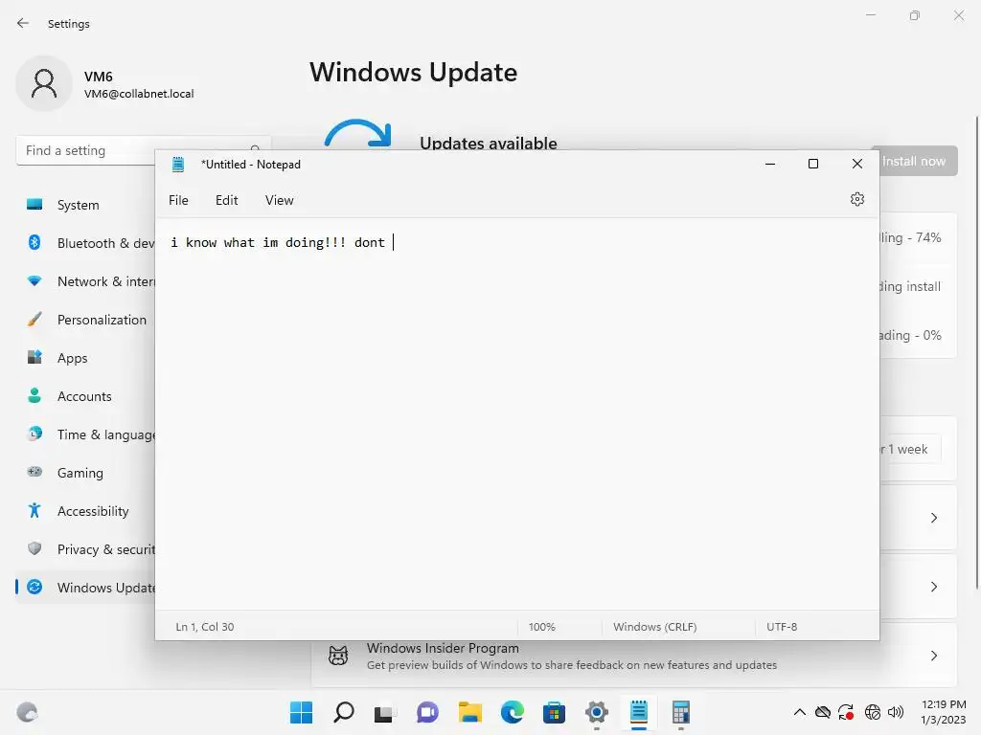Viewport: 981px width, 735px height.
Task: Select Windows Update in Settings sidebar
Action: (x=86, y=588)
